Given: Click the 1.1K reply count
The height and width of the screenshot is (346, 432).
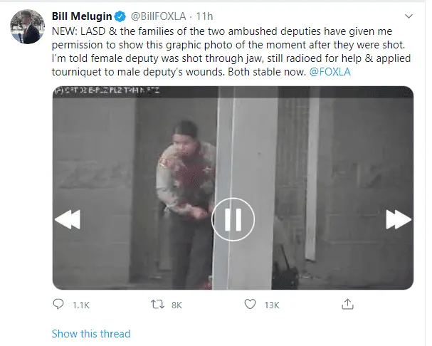Looking at the screenshot, I should [81, 305].
